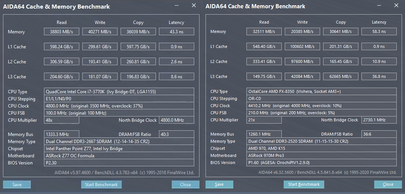405x194 pixels.
Task: Minimize the AMD FX-8350 benchmark window
Action: pyautogui.click(x=379, y=6)
